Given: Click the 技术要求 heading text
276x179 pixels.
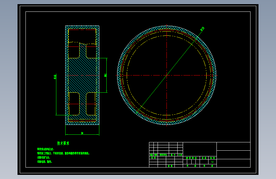Looking at the screenshot, I should 63,143.
